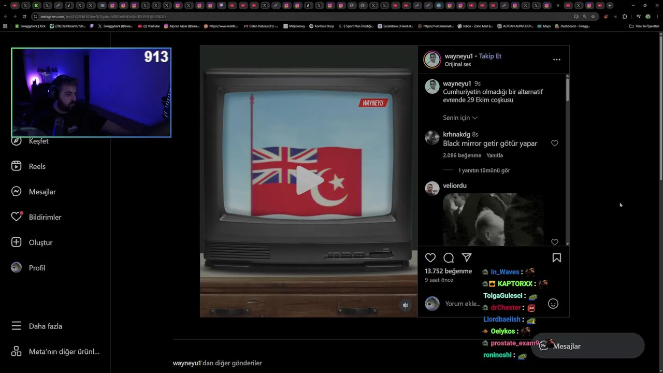
Task: Click the Yorum ekle comment field
Action: coord(463,304)
